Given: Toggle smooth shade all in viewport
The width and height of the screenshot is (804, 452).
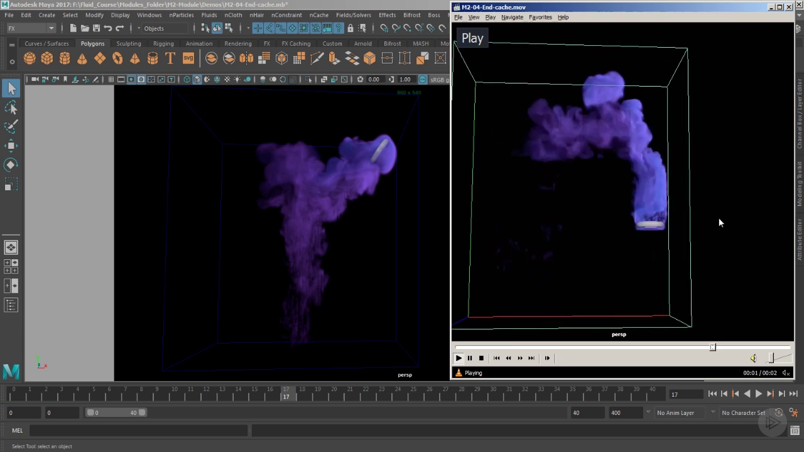Looking at the screenshot, I should [197, 80].
